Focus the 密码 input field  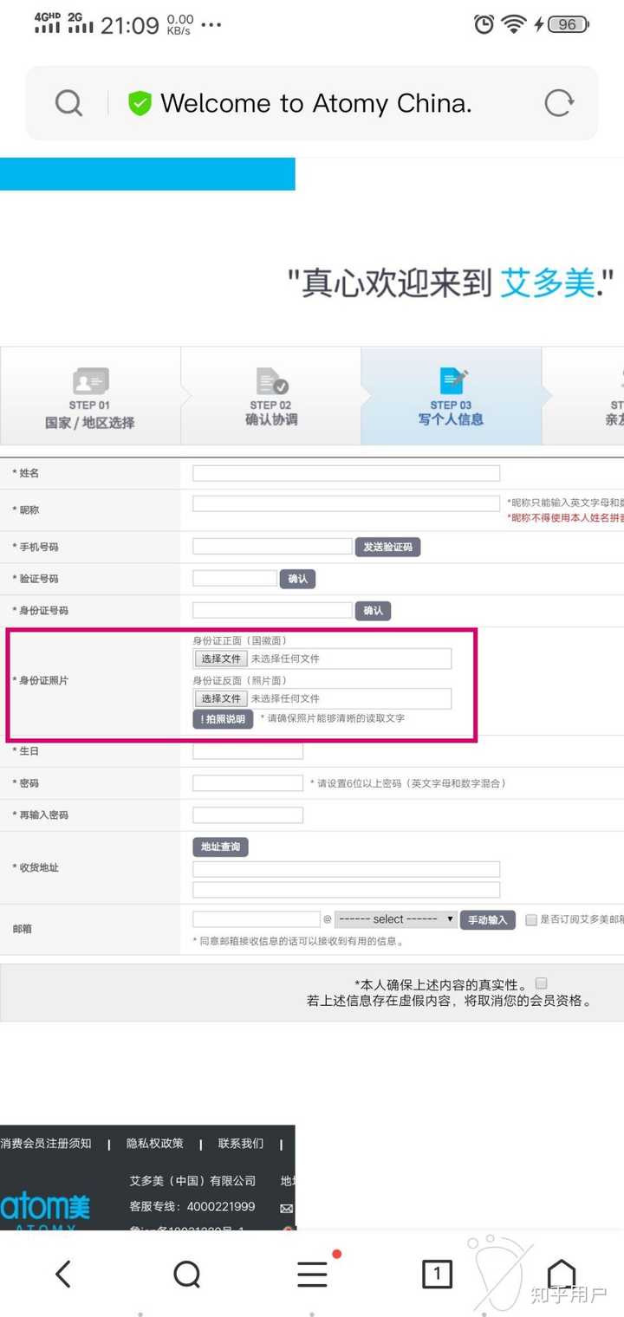[x=248, y=783]
